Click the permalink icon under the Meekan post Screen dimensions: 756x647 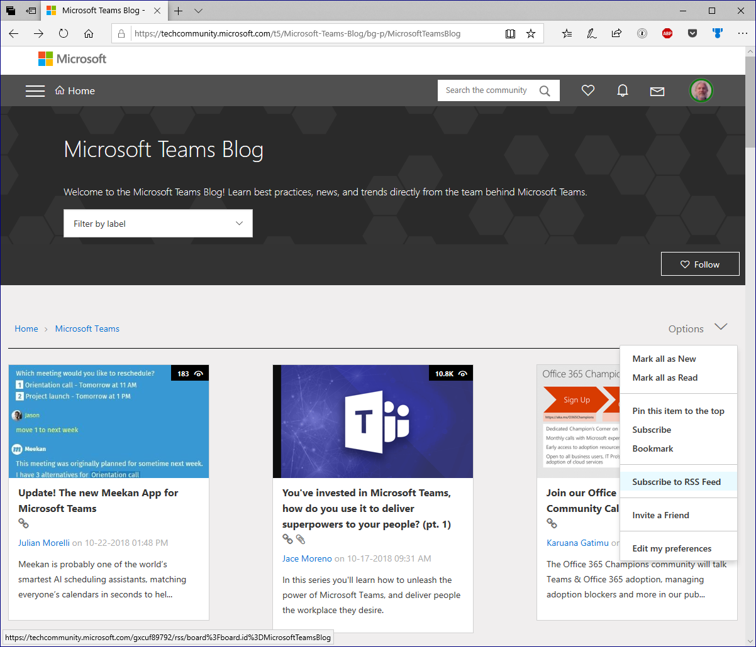pos(23,523)
